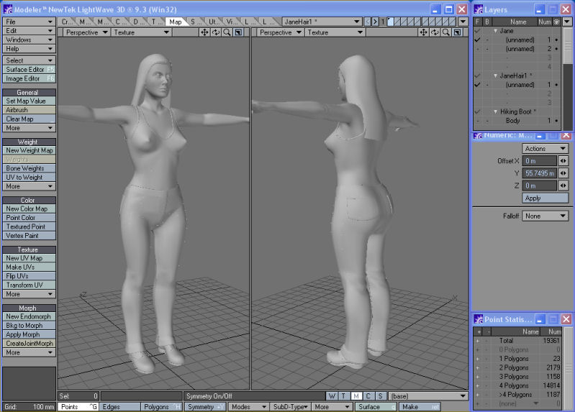Select the T texture map mode button

[344, 395]
